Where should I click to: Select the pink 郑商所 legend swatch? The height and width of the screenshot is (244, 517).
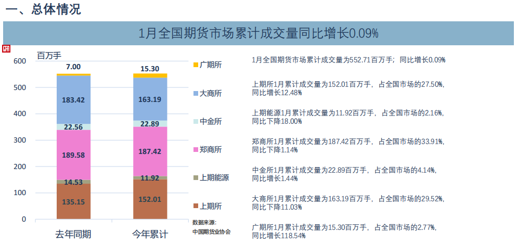[196, 150]
